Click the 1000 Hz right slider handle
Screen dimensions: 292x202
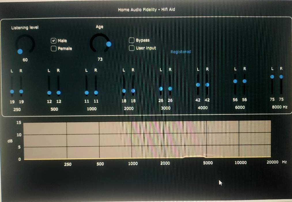tap(96, 93)
